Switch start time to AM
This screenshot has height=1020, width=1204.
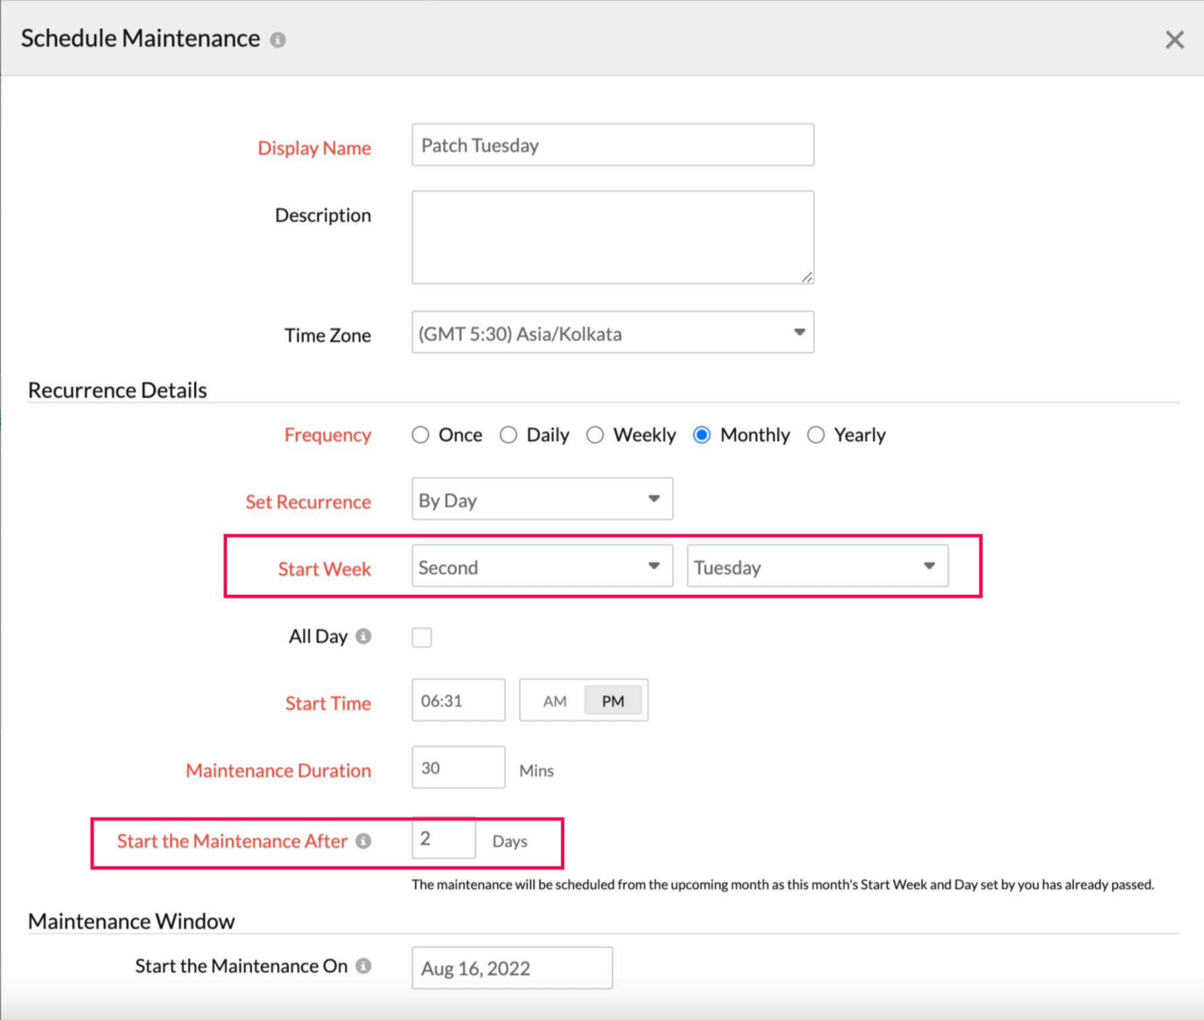click(555, 701)
